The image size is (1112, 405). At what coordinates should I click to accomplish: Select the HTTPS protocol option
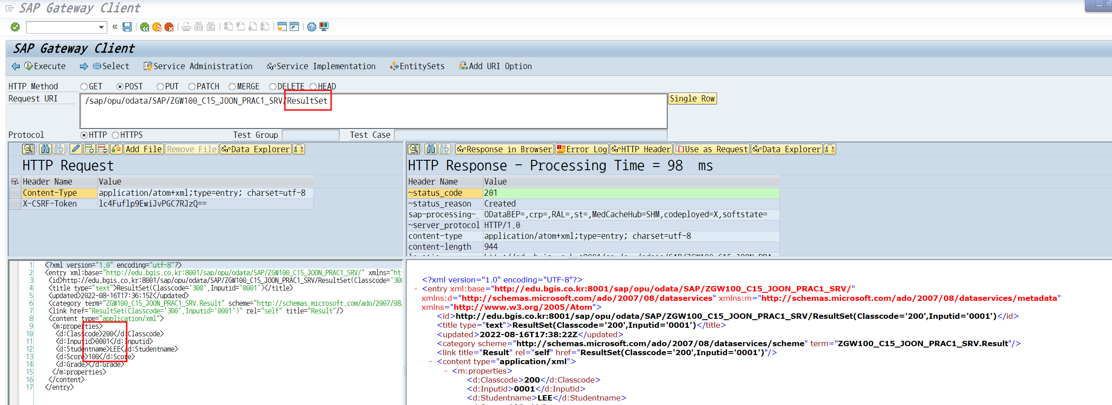115,135
